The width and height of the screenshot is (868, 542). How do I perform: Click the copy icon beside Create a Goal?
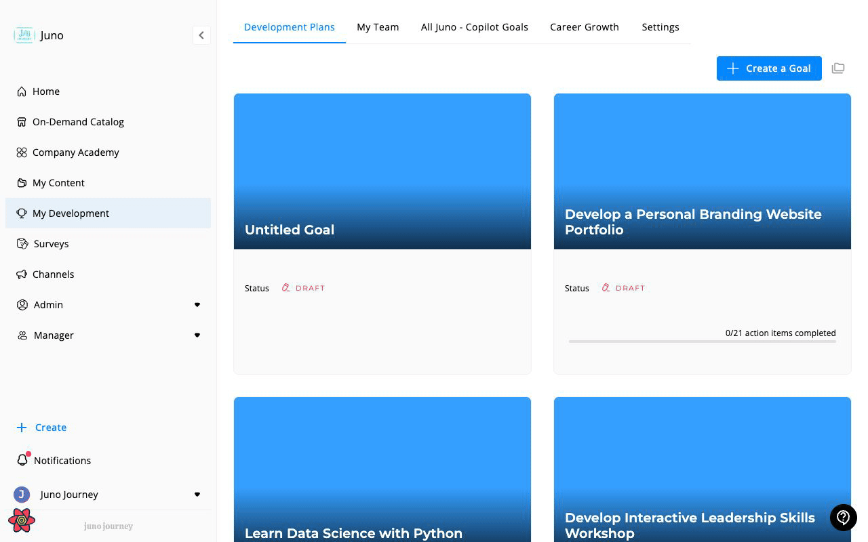click(x=838, y=68)
